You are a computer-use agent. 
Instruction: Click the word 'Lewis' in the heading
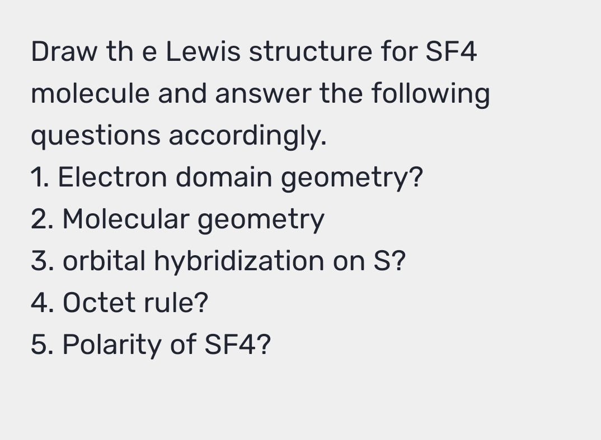click(203, 51)
